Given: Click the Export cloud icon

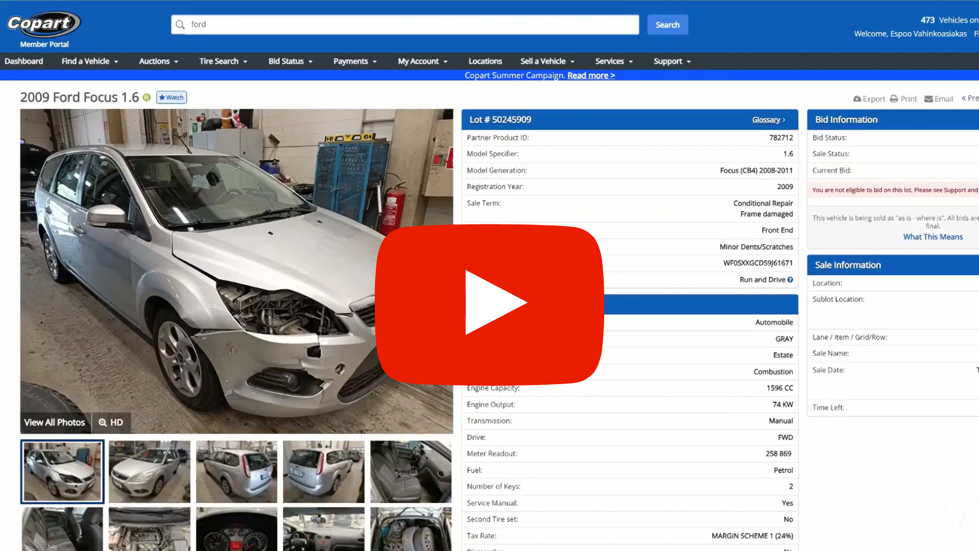Looking at the screenshot, I should click(x=857, y=99).
